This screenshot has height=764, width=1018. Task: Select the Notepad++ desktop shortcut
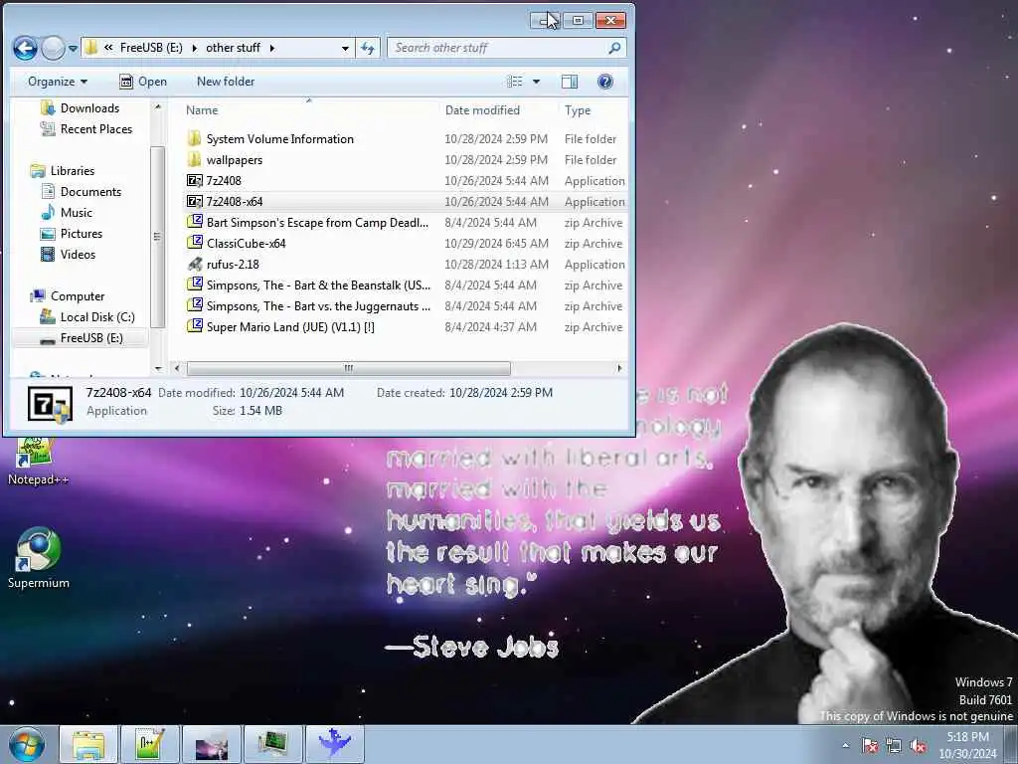coord(38,462)
